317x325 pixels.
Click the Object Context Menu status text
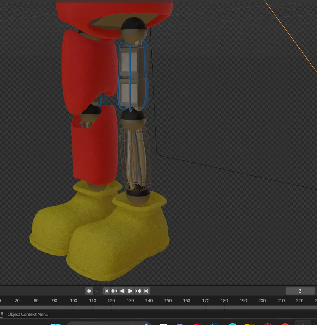point(28,314)
